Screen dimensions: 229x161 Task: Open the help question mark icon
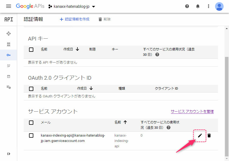tap(187, 6)
